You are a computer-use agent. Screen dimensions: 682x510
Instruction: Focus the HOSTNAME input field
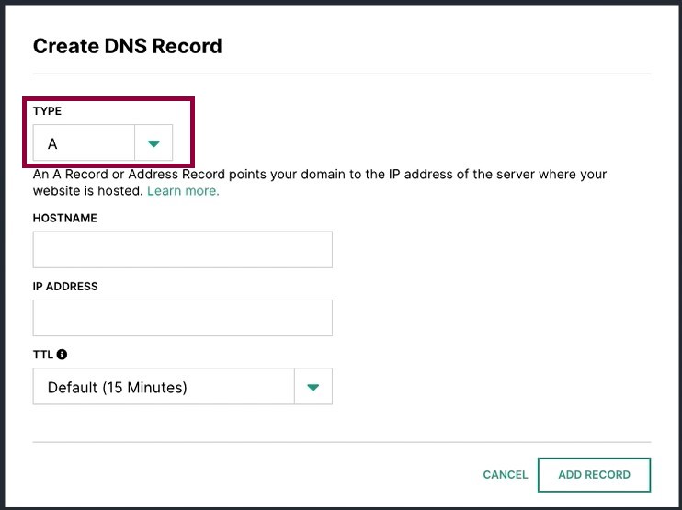click(x=183, y=250)
